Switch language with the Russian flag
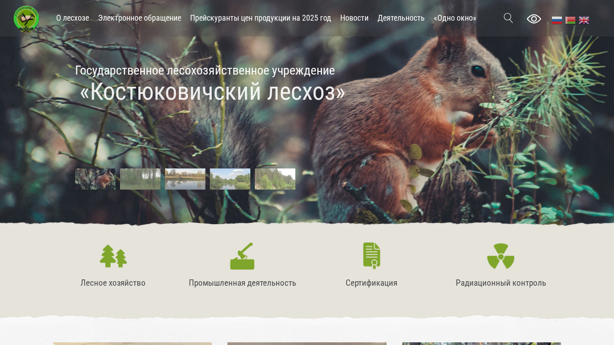 [557, 20]
